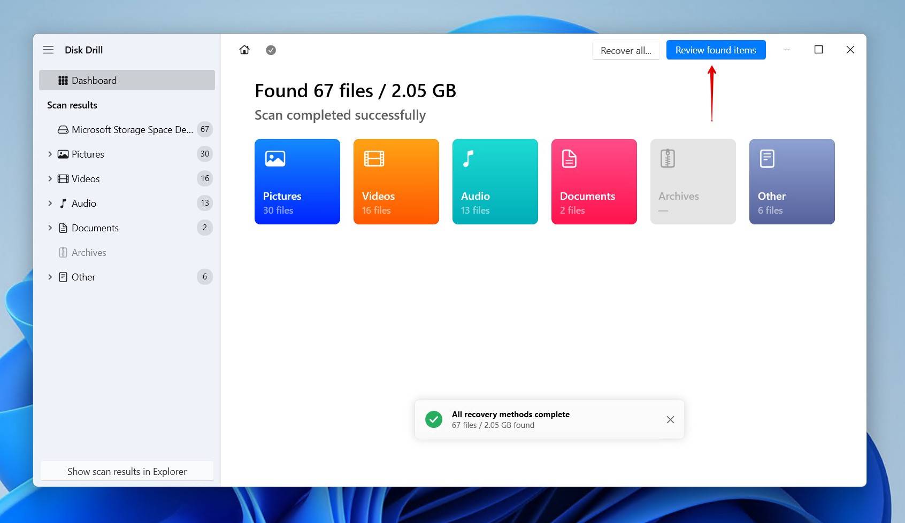Select the Documents file icon in sidebar
Screen dimensions: 905x523
[x=63, y=228]
